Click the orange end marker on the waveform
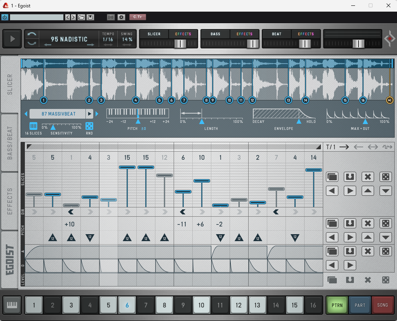The image size is (397, 321). pos(389,100)
